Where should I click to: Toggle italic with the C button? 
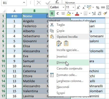click(x=58, y=13)
